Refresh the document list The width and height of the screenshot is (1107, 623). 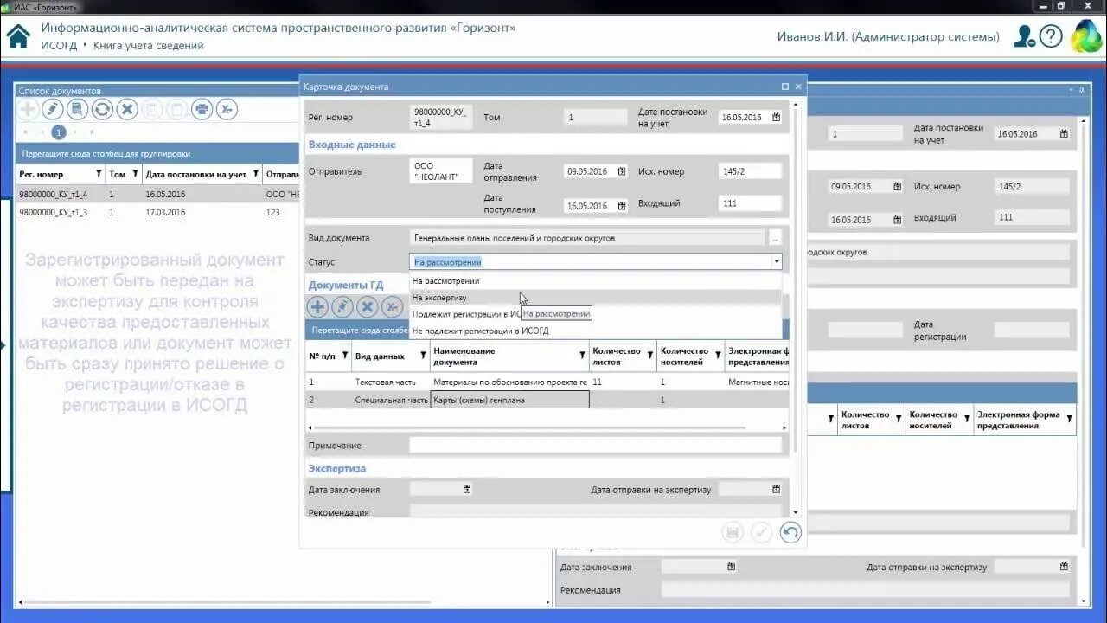pyautogui.click(x=102, y=109)
